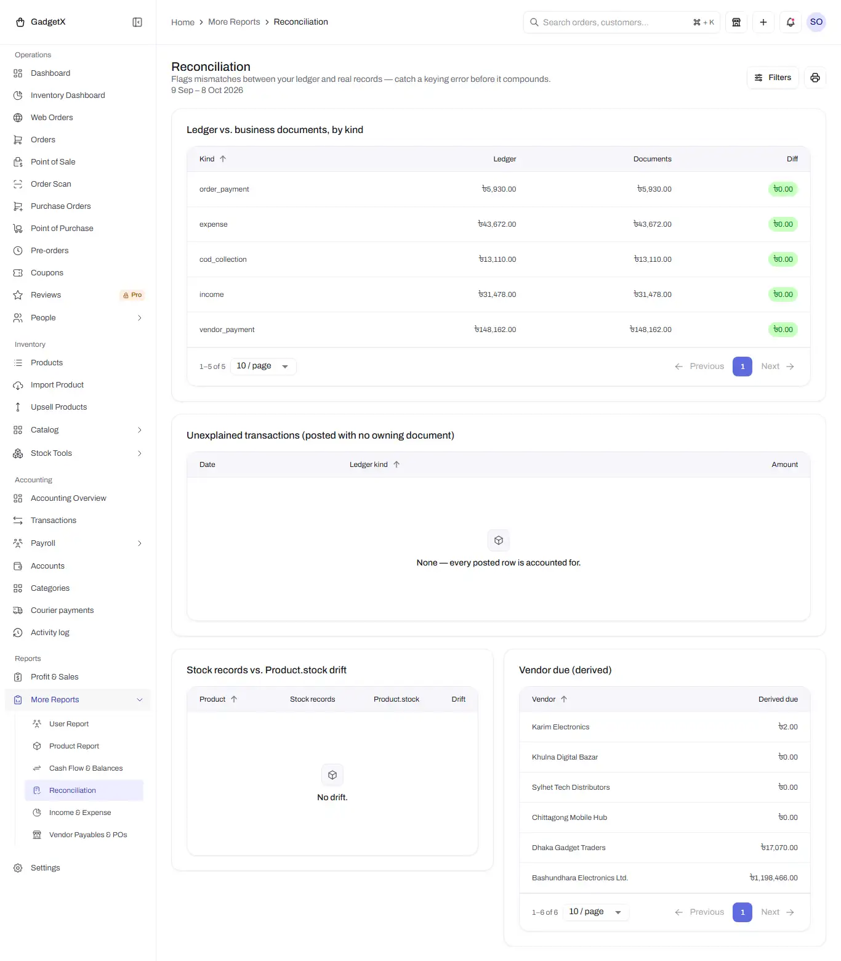Open Vendor Payables & POs report

(x=84, y=835)
